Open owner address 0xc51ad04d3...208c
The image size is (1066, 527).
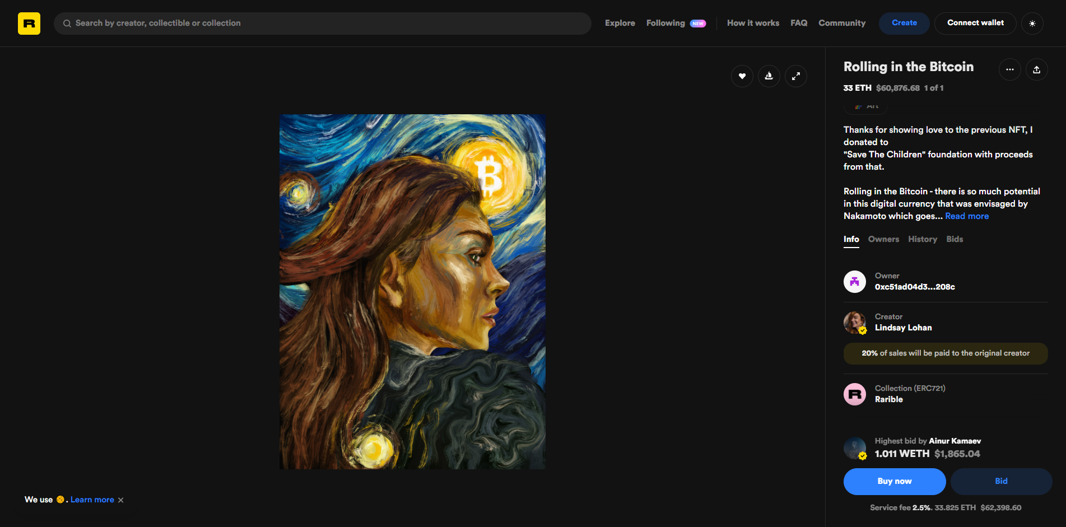pyautogui.click(x=915, y=287)
